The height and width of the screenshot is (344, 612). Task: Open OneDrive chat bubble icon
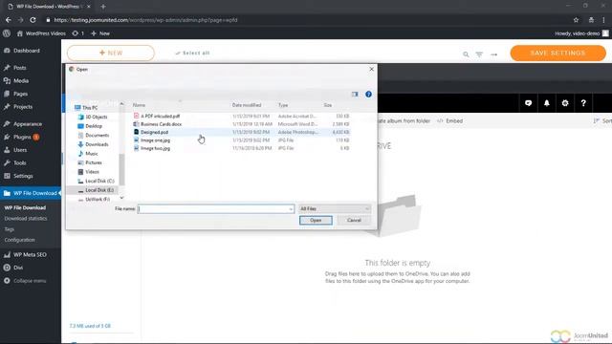(x=528, y=103)
